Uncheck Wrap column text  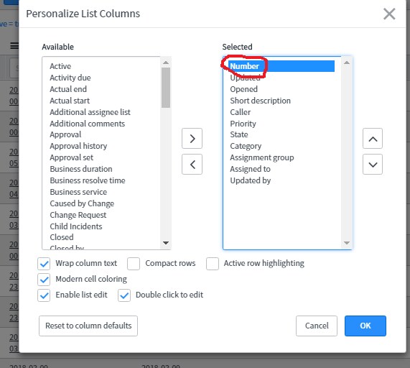coord(44,264)
